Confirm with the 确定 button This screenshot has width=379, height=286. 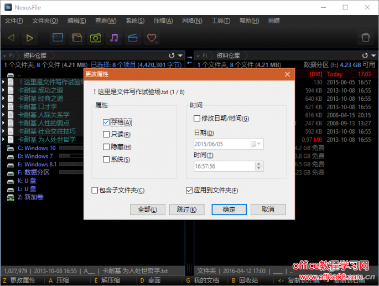(x=229, y=210)
